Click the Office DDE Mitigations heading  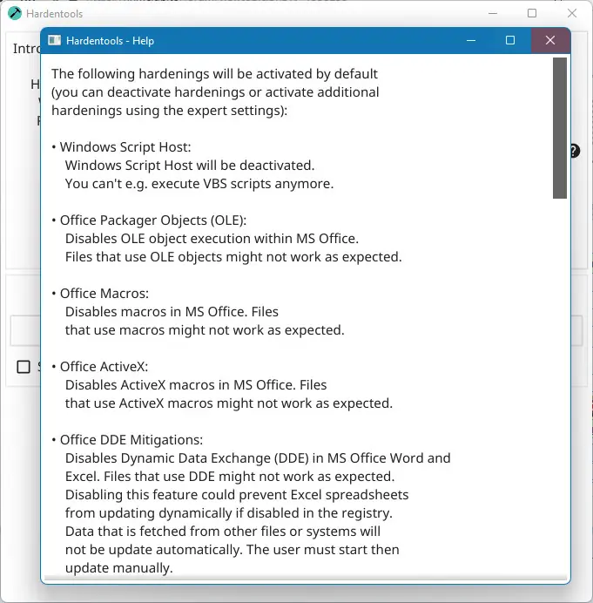coord(131,440)
